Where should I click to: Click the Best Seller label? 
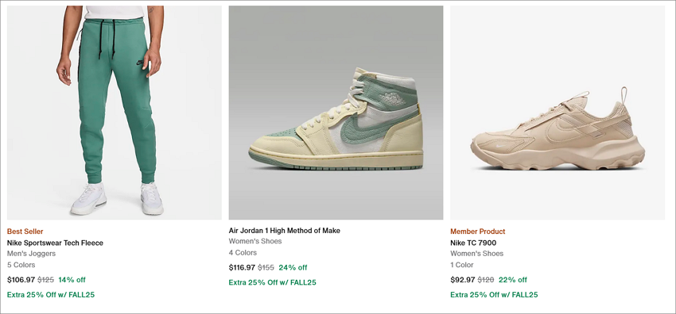tap(25, 232)
